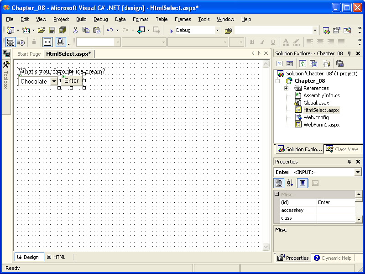Switch to the Class View tab
Viewport: 365px width, 274px height.
click(x=342, y=149)
